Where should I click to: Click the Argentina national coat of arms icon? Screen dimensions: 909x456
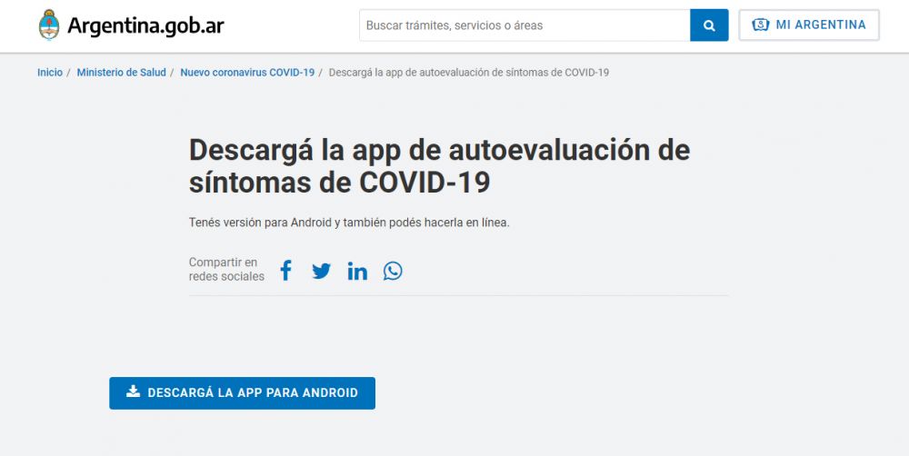click(x=49, y=25)
